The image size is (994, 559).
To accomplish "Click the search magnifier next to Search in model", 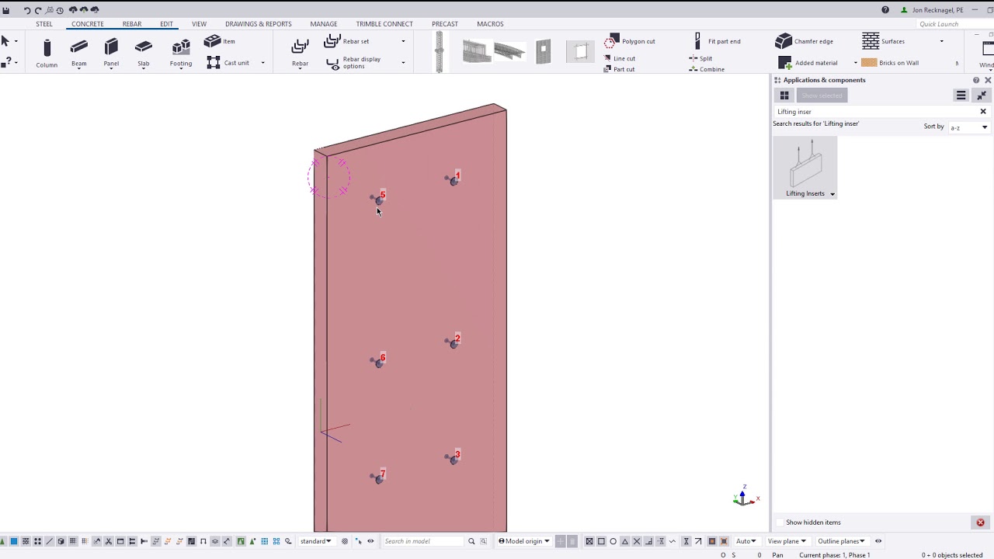I will click(471, 541).
